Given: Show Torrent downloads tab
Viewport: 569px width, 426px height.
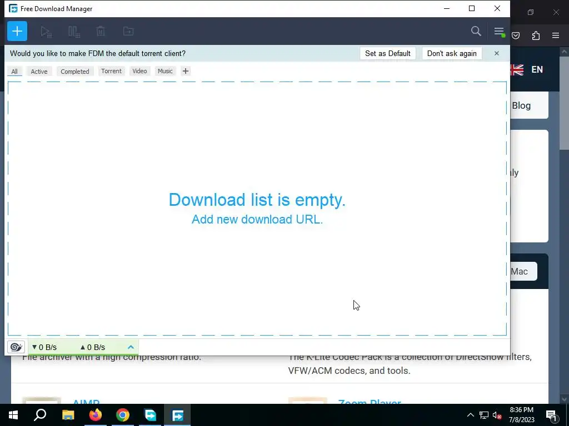Looking at the screenshot, I should [x=111, y=71].
